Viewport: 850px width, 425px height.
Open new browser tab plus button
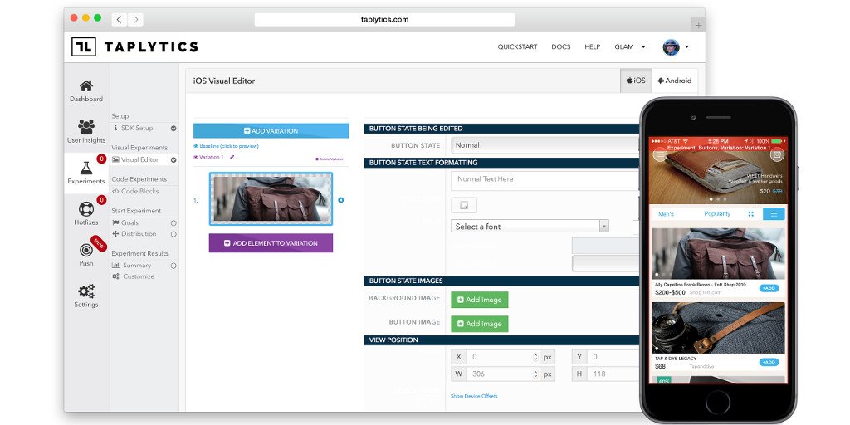(698, 25)
